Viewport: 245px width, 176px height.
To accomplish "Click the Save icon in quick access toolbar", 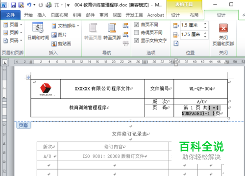I will pyautogui.click(x=13, y=5).
